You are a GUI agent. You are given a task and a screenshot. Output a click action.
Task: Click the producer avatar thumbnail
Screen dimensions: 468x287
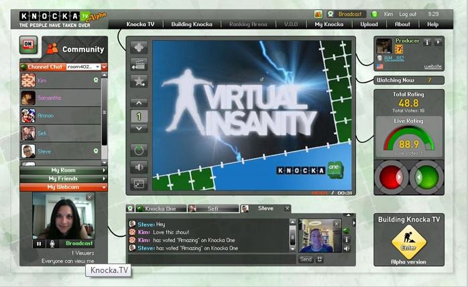(384, 46)
